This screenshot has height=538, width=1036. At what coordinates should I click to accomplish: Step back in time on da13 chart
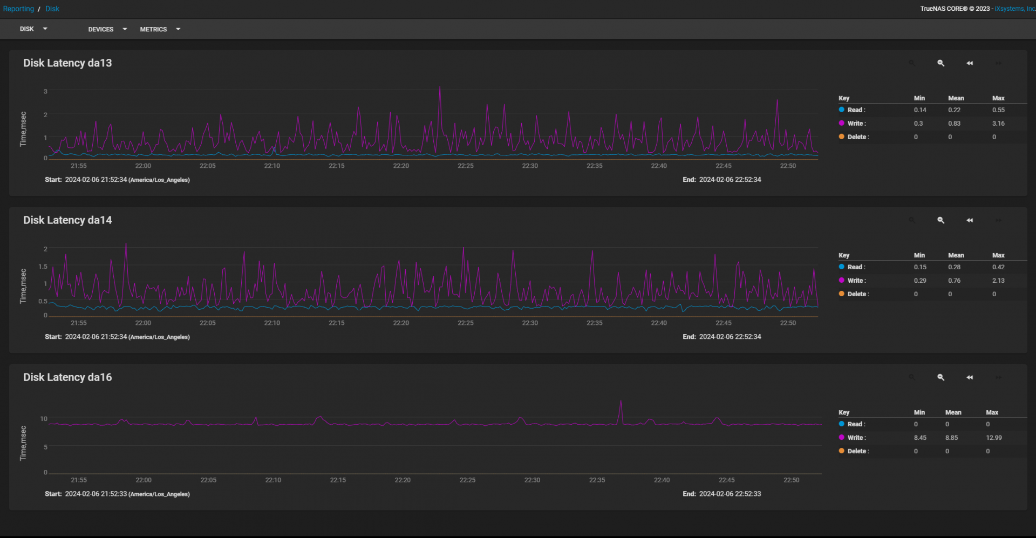tap(970, 63)
